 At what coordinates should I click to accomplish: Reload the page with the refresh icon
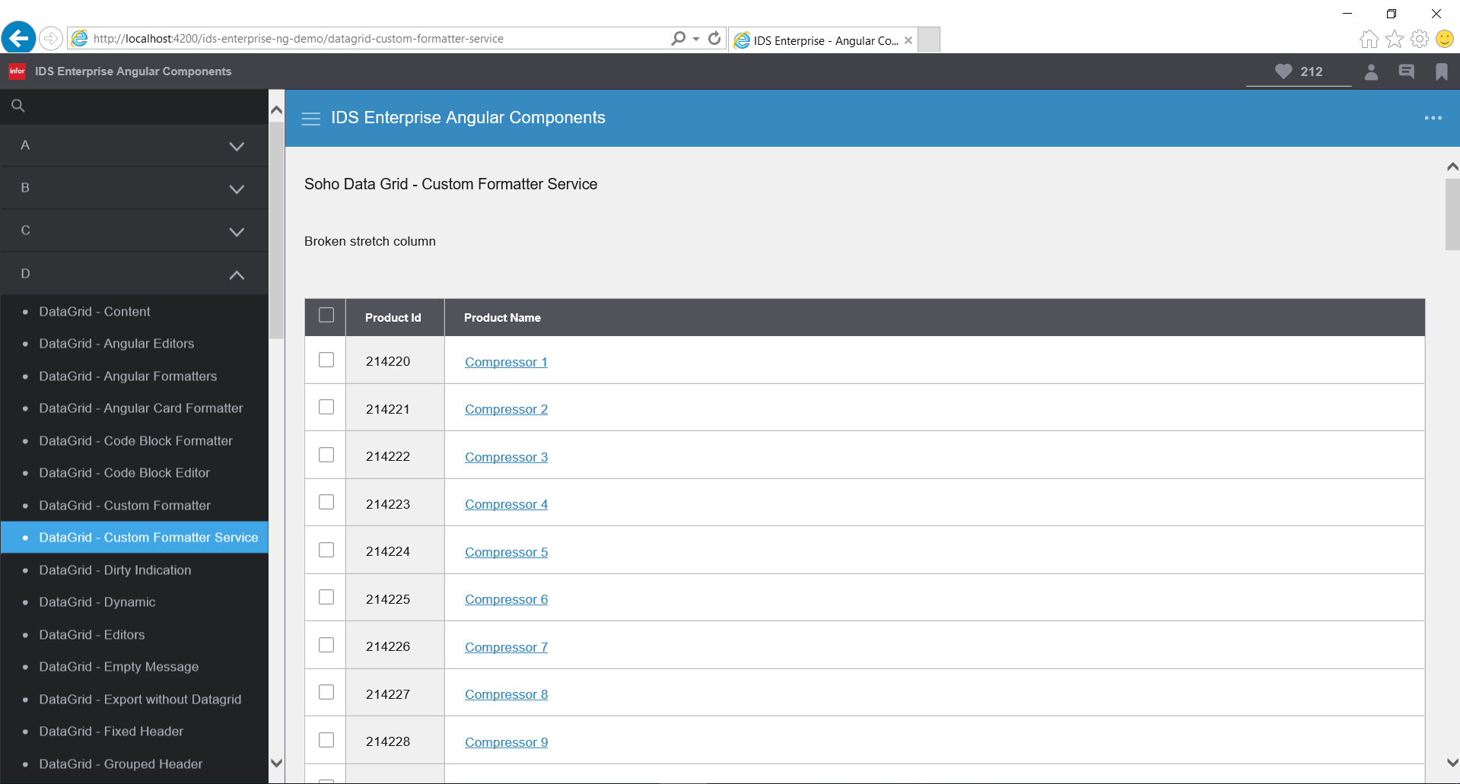714,38
